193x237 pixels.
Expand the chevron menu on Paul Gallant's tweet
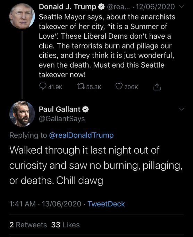182,109
